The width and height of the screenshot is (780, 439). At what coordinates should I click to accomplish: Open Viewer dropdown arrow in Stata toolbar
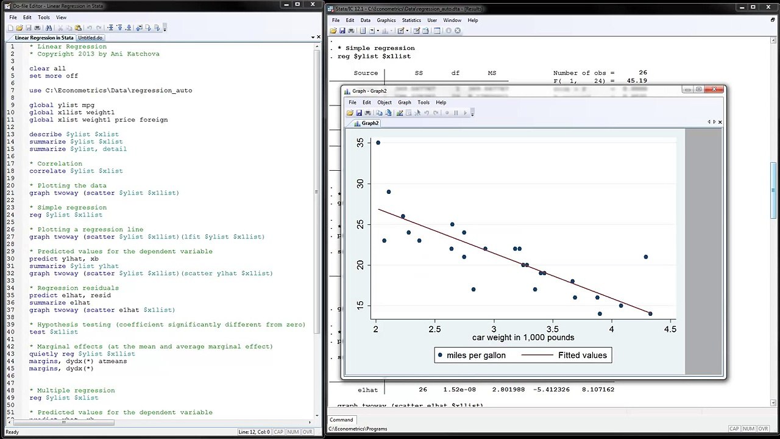click(x=378, y=30)
